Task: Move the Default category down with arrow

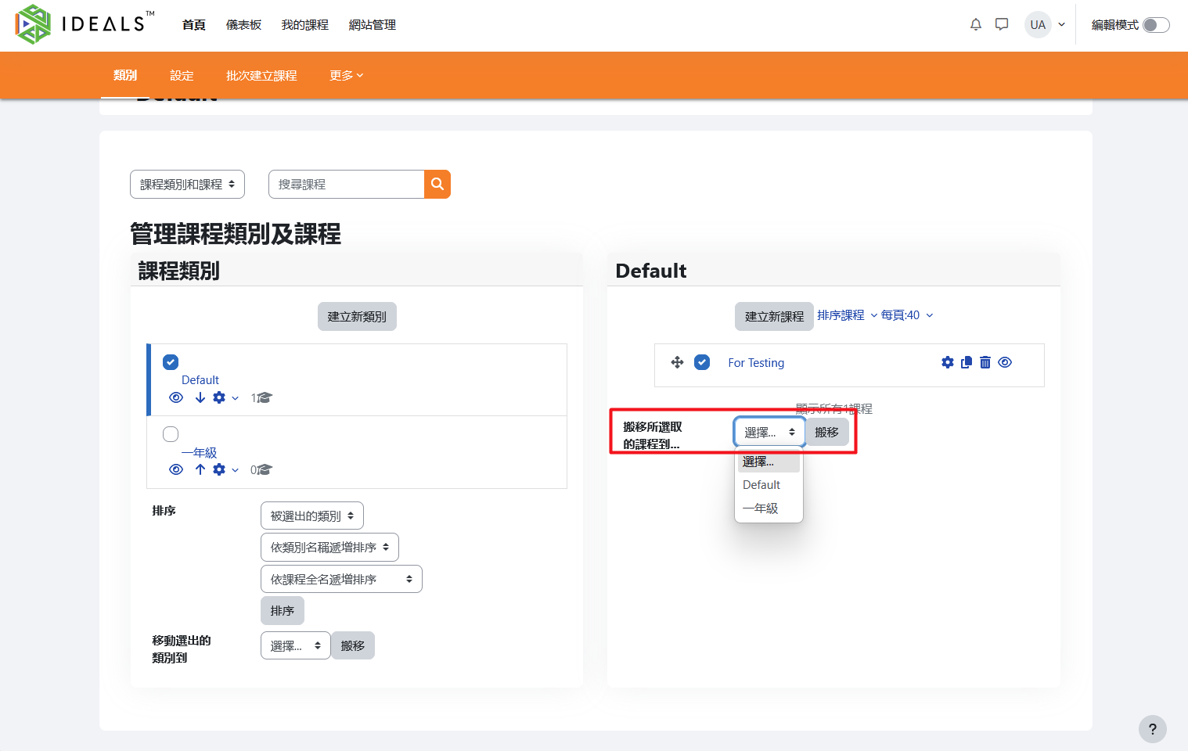Action: pos(200,397)
